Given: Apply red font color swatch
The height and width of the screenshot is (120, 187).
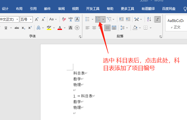Looking at the screenshot, I should [x=60, y=28].
